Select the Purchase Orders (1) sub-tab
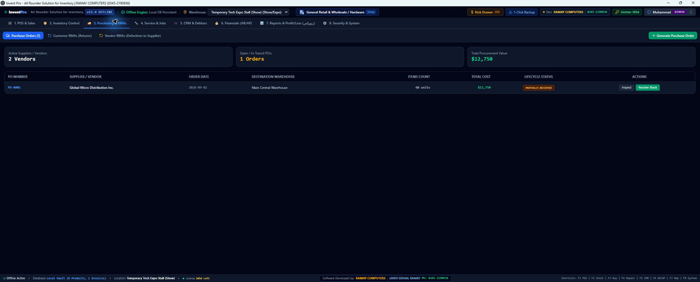Image resolution: width=700 pixels, height=282 pixels. coord(23,36)
